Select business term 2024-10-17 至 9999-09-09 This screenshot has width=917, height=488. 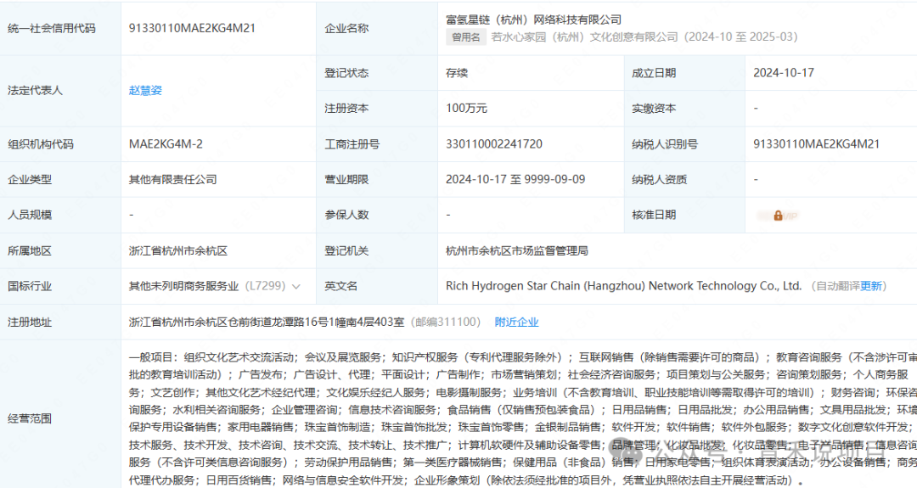pos(515,180)
